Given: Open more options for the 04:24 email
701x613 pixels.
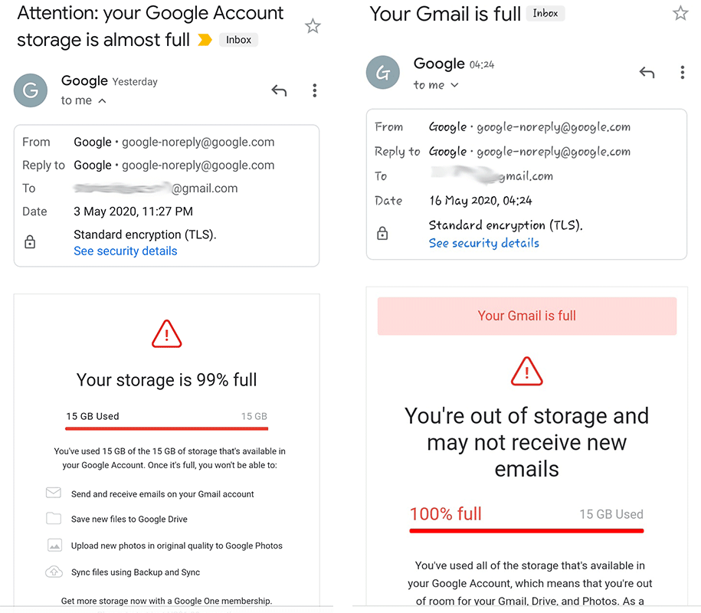Looking at the screenshot, I should pos(682,73).
